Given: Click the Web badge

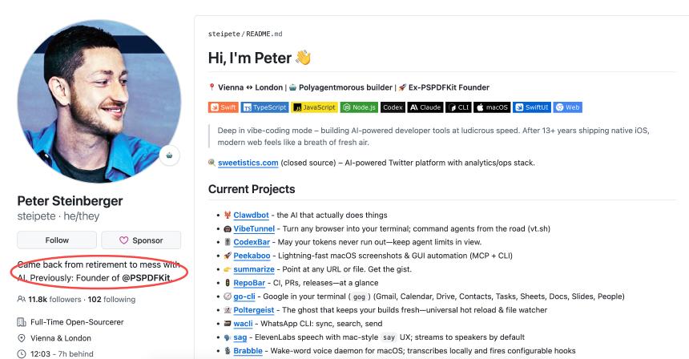Looking at the screenshot, I should click(x=568, y=107).
